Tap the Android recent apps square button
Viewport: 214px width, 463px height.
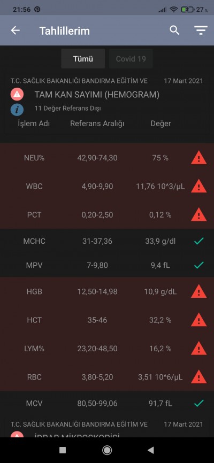[x=63, y=450]
